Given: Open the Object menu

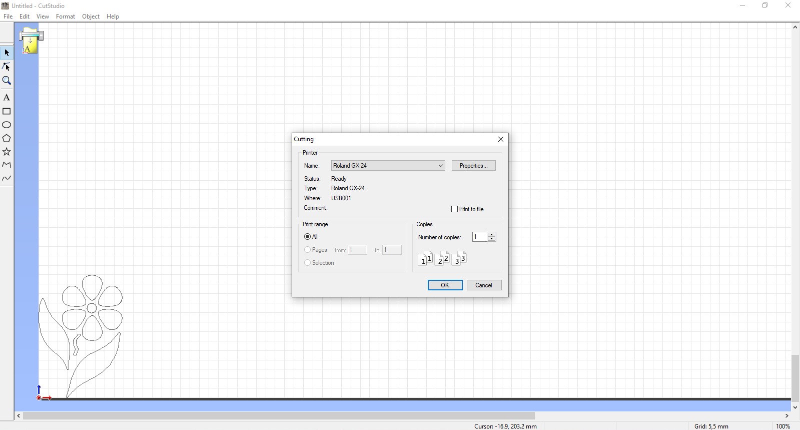Looking at the screenshot, I should click(x=91, y=17).
